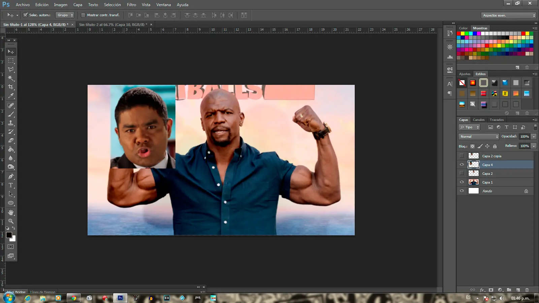
Task: Add a layer mask
Action: click(491, 290)
